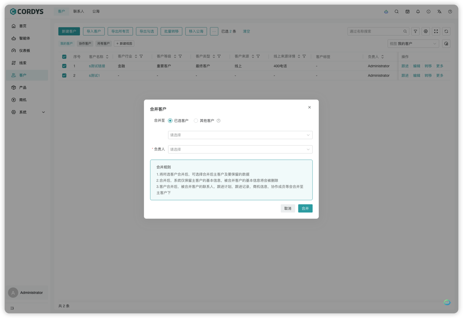Open the notifications bell icon

pos(418,12)
